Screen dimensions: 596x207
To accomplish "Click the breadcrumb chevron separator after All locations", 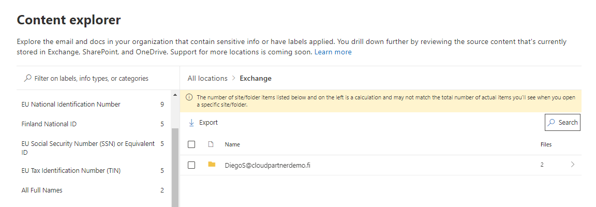I will 234,78.
